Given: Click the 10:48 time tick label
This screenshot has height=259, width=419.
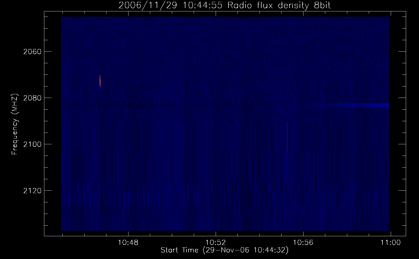Looking at the screenshot, I should (128, 243).
